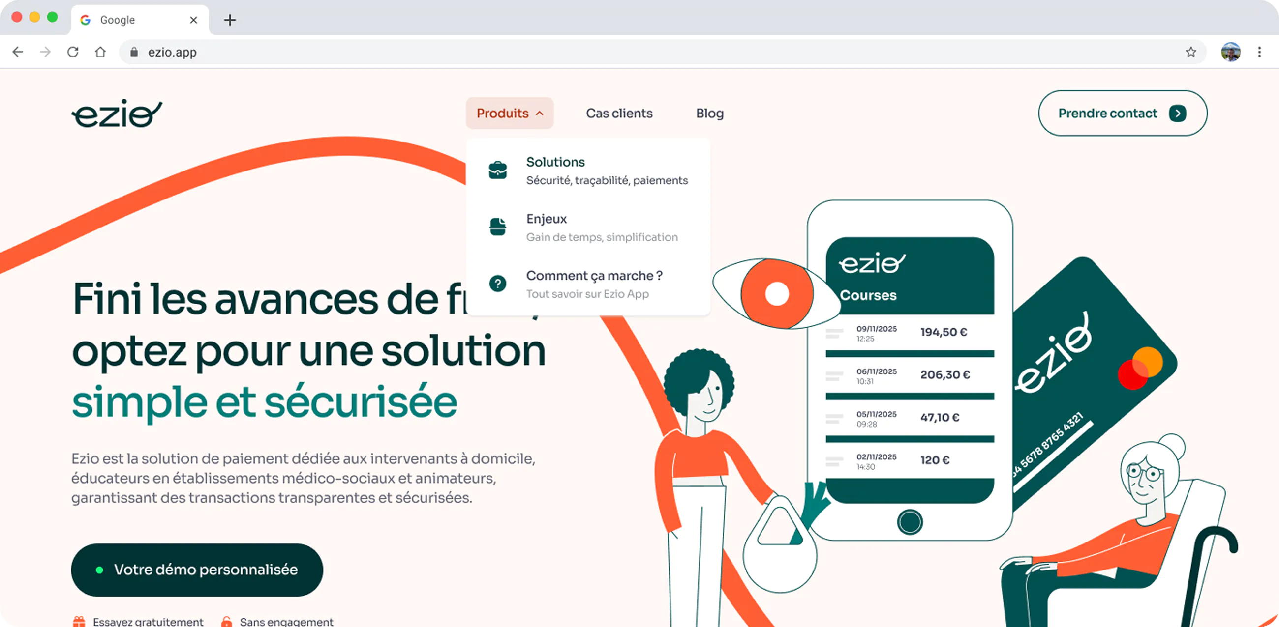The width and height of the screenshot is (1279, 627).
Task: Click the orange eye illustration
Action: [777, 293]
